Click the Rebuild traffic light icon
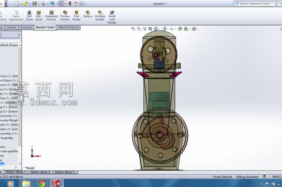The height and width of the screenshot is (187, 282). 70,3
